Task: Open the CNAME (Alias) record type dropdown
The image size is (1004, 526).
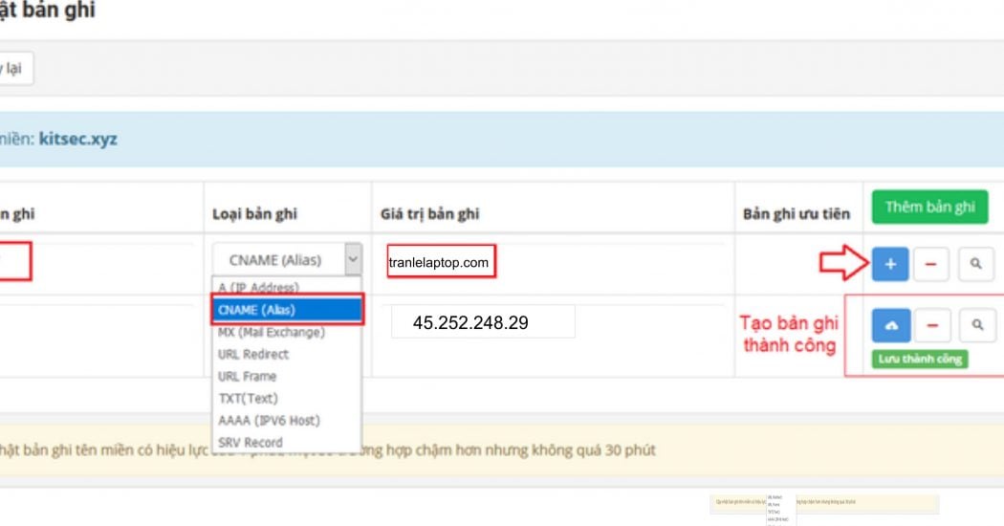Action: 288,259
